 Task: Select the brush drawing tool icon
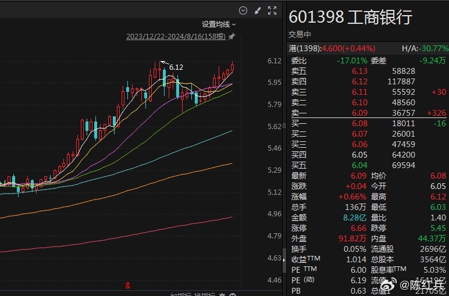tap(258, 11)
